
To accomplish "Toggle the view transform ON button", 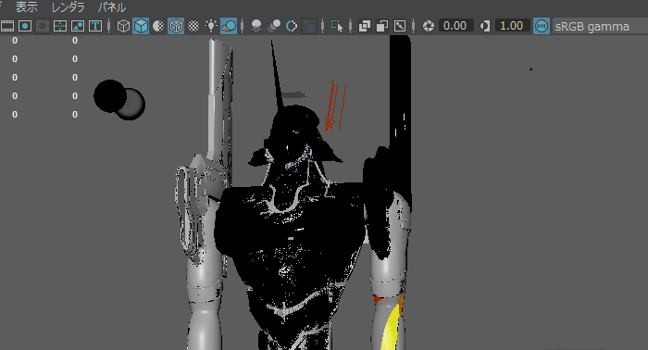I will 542,26.
